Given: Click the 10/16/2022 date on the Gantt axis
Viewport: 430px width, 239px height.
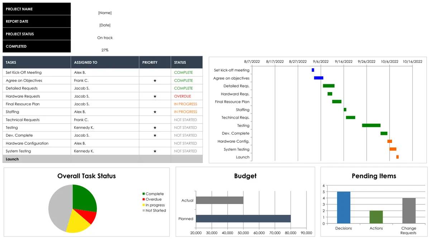Looking at the screenshot, I should [412, 61].
